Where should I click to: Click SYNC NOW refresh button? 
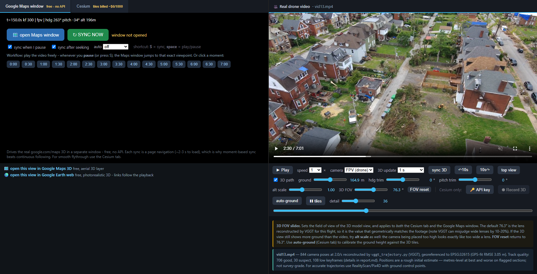(x=88, y=35)
